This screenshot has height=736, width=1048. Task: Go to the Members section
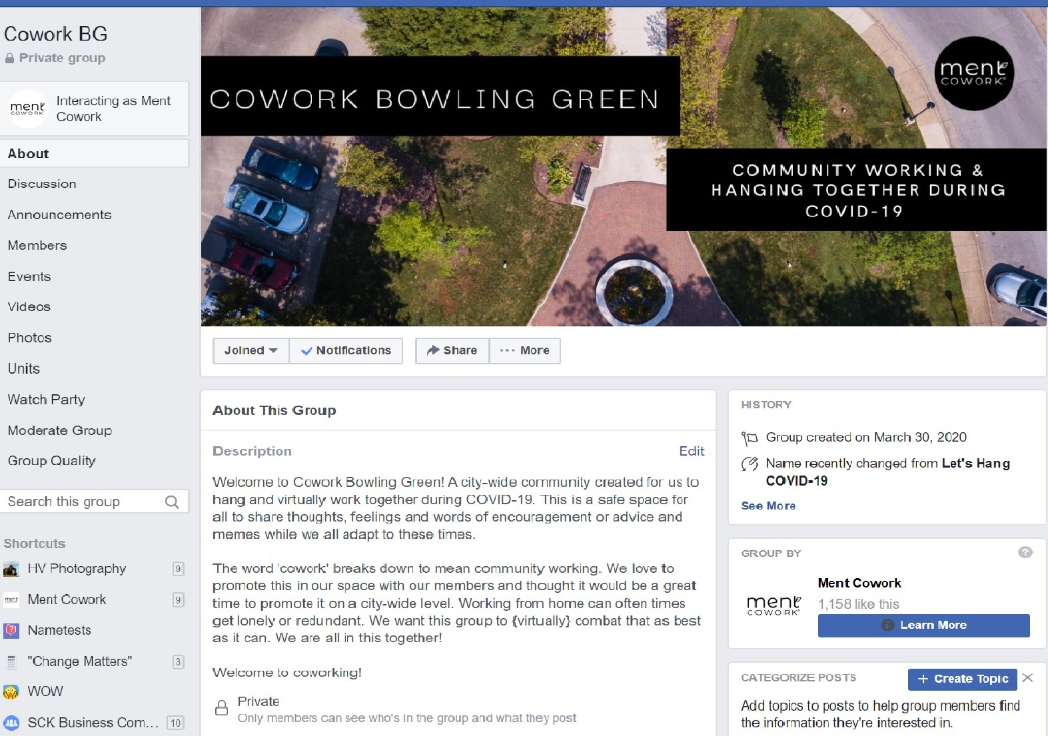[37, 246]
